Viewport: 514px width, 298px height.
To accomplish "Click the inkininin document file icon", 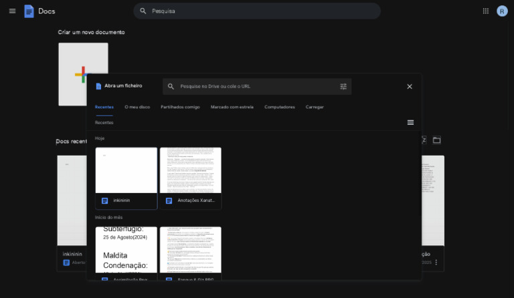I will click(104, 201).
